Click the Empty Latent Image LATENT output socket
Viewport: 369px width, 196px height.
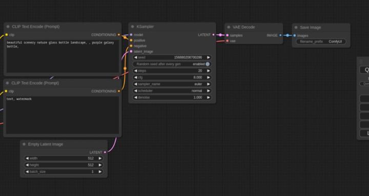pos(105,153)
